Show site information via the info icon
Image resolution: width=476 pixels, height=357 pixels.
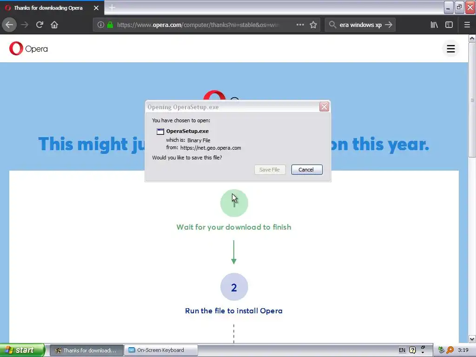point(101,25)
